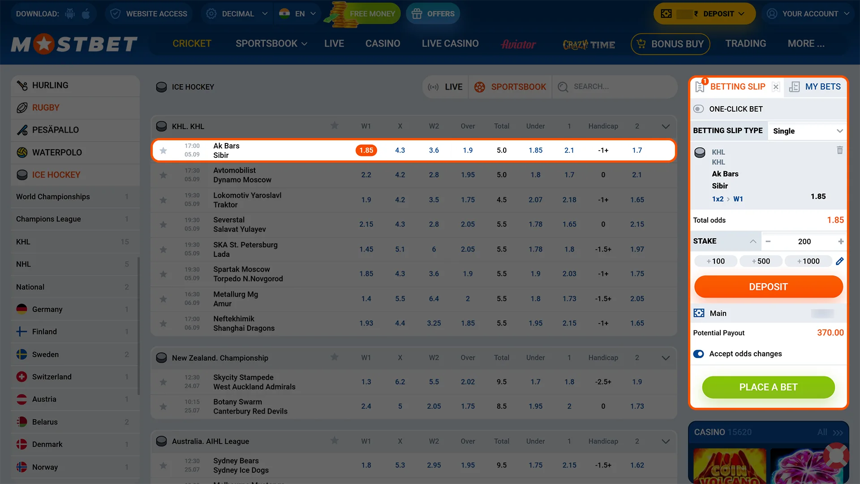Viewport: 860px width, 484px height.
Task: Close the betting slip with X icon
Action: click(776, 87)
